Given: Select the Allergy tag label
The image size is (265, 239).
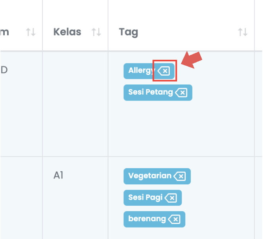Looking at the screenshot, I should tap(142, 70).
